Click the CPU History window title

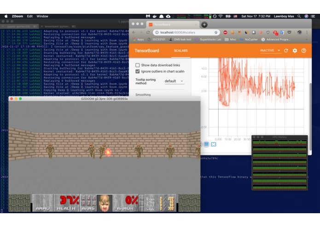click(x=279, y=137)
